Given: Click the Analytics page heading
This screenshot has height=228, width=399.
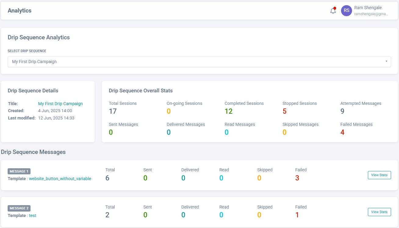Looking at the screenshot, I should 20,11.
